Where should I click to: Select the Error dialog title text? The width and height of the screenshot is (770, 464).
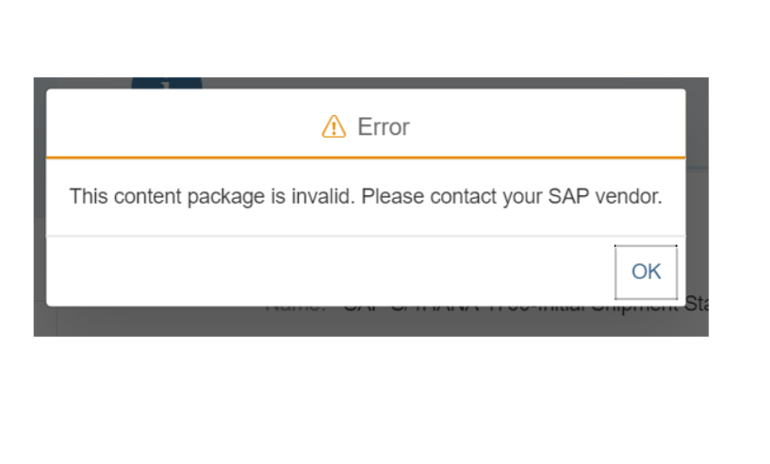click(383, 126)
